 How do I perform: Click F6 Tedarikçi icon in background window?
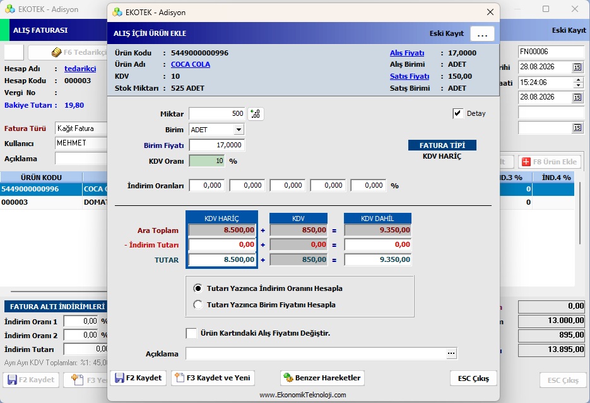click(x=56, y=53)
